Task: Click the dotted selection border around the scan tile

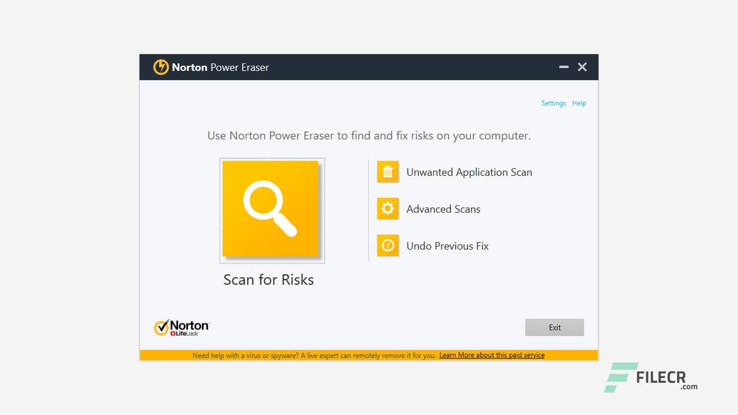Action: 272,159
